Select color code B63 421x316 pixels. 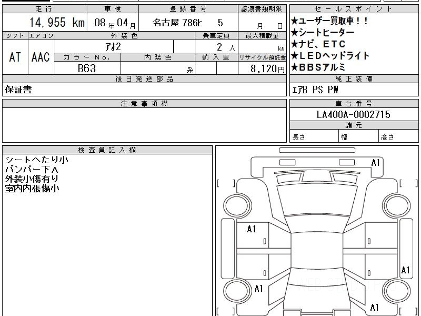(87, 68)
